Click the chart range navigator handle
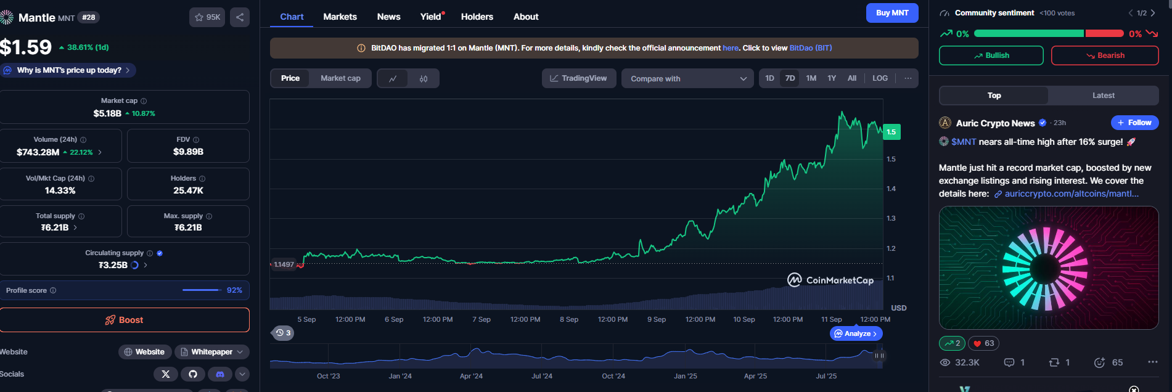The width and height of the screenshot is (1172, 392). pyautogui.click(x=879, y=356)
